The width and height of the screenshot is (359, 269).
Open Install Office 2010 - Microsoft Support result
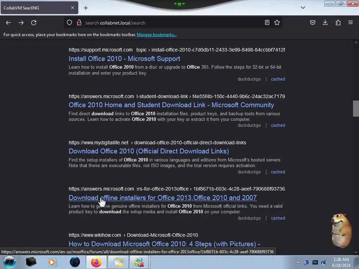point(124,59)
